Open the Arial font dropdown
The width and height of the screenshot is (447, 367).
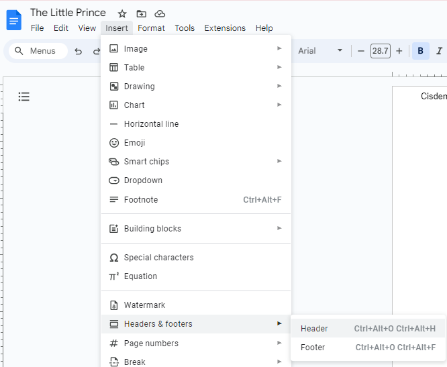pos(320,51)
